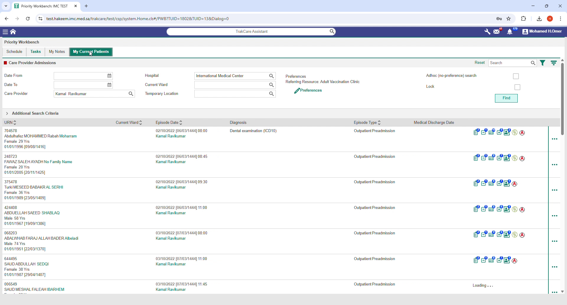This screenshot has height=305, width=567.
Task: Click the red allergy 'A' icon for patient 704578
Action: [522, 133]
